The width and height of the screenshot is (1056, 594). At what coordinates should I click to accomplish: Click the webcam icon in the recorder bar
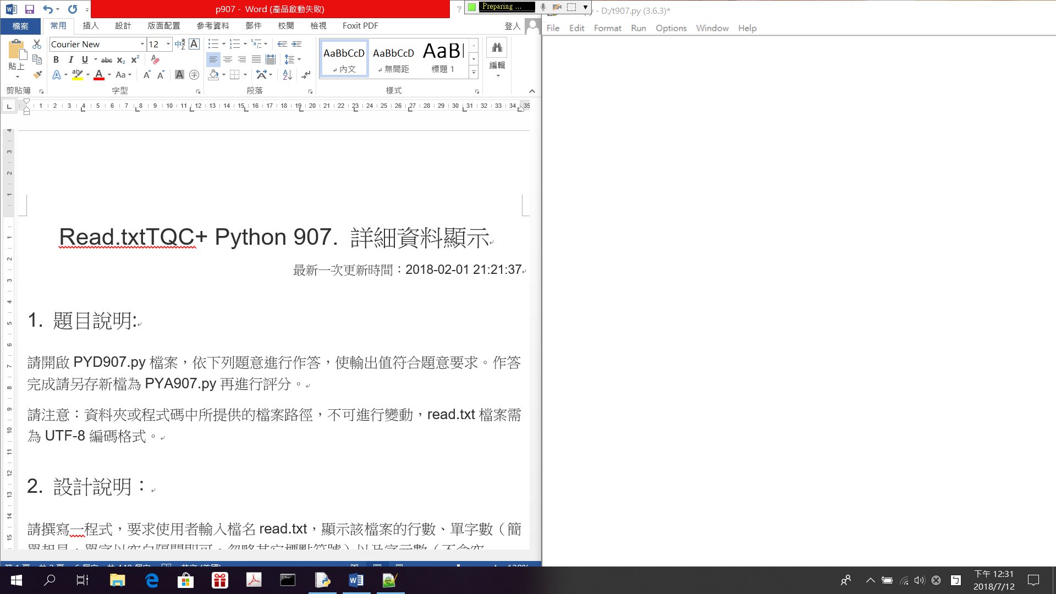[x=557, y=7]
